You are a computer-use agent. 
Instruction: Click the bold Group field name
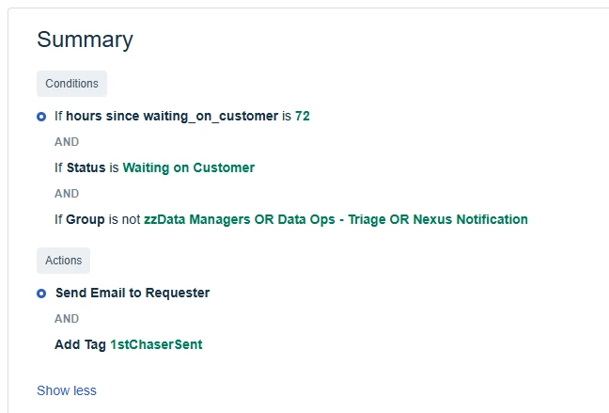(x=85, y=220)
